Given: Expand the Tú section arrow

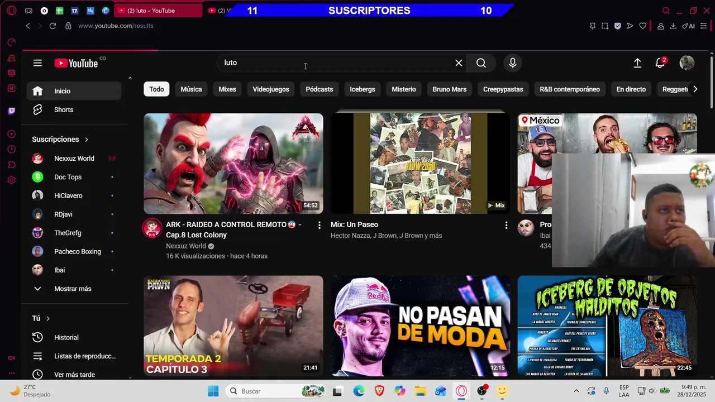Looking at the screenshot, I should [x=48, y=318].
